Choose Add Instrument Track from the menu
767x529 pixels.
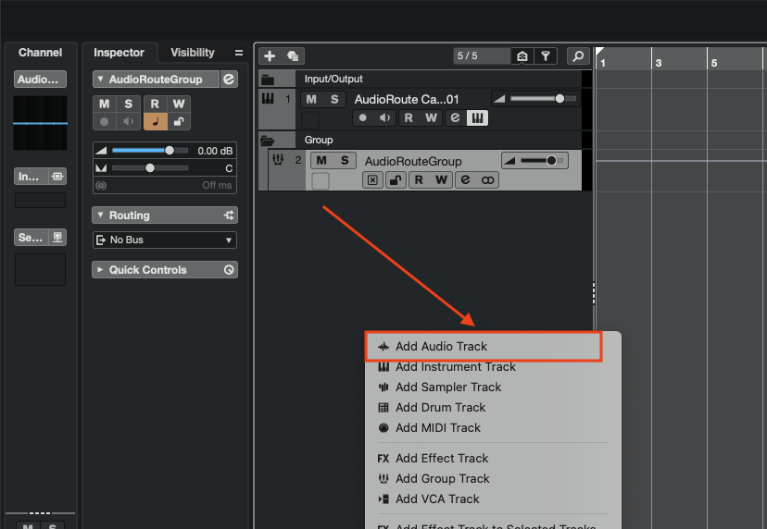[493, 367]
